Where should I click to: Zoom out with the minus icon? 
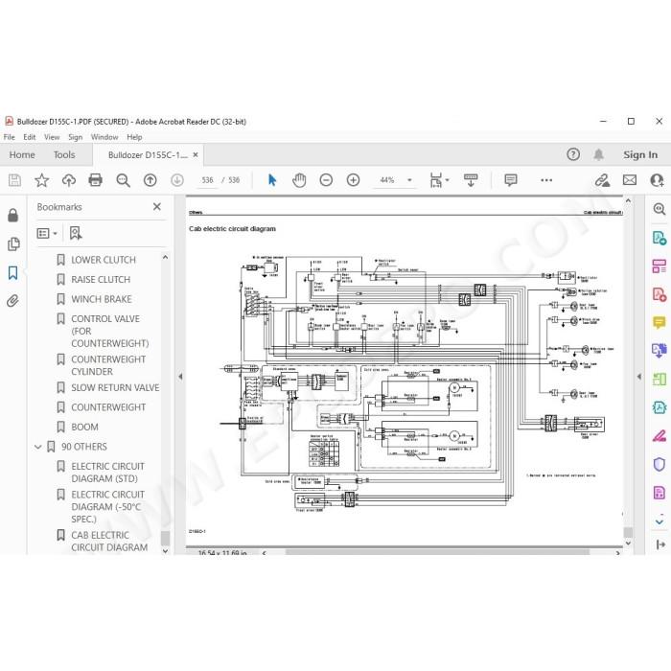(326, 180)
